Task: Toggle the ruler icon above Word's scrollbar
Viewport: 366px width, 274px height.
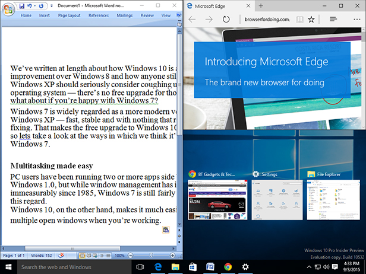Action: 179,24
